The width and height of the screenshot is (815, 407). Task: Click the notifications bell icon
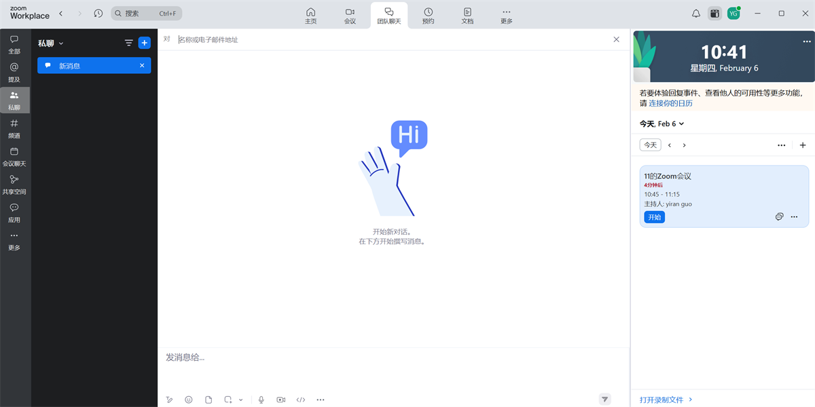pyautogui.click(x=695, y=13)
